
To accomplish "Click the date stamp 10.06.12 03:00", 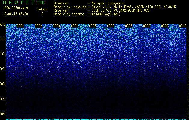I will click(15, 14).
